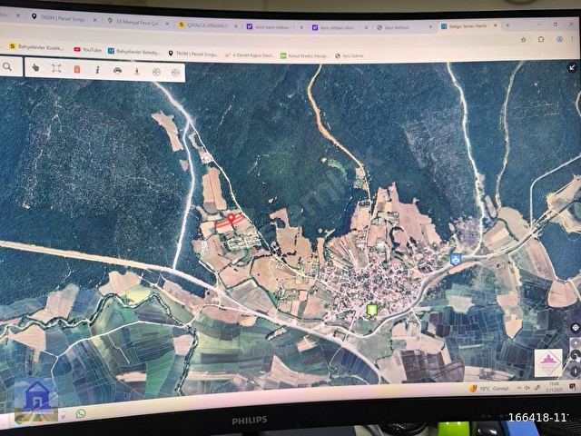This screenshot has height=436, width=581.
Task: Open notification icon at taskbar end
Action: point(572,387)
